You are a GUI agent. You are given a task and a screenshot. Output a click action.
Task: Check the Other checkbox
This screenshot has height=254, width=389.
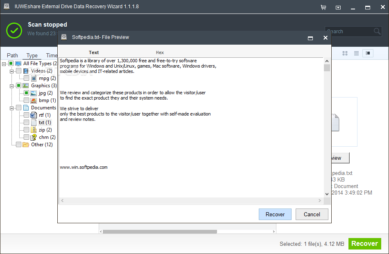(x=18, y=144)
